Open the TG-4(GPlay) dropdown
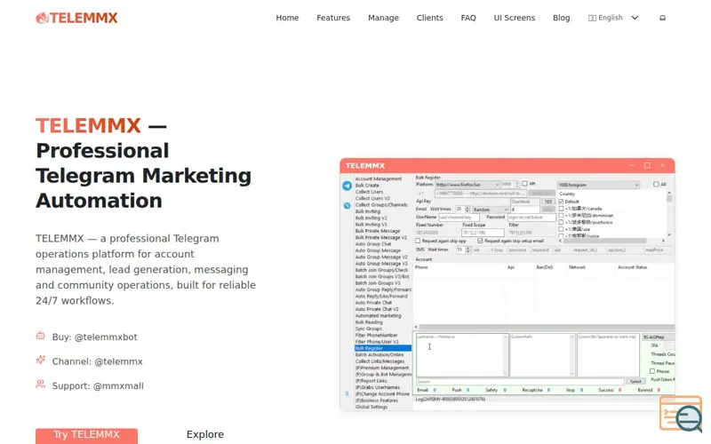This screenshot has width=711, height=444. point(659,337)
